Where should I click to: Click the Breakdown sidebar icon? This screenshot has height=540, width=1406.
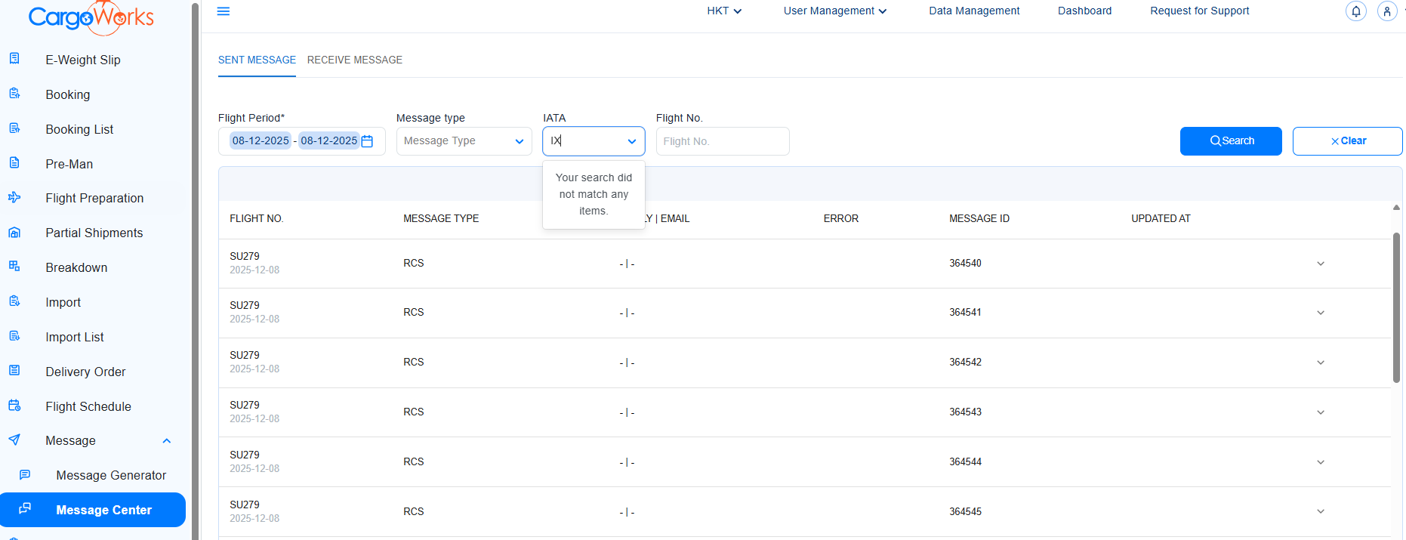[x=14, y=267]
